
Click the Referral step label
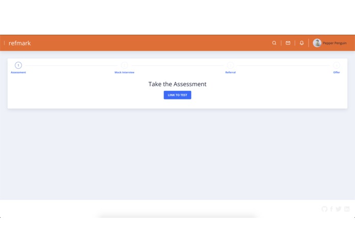[230, 72]
